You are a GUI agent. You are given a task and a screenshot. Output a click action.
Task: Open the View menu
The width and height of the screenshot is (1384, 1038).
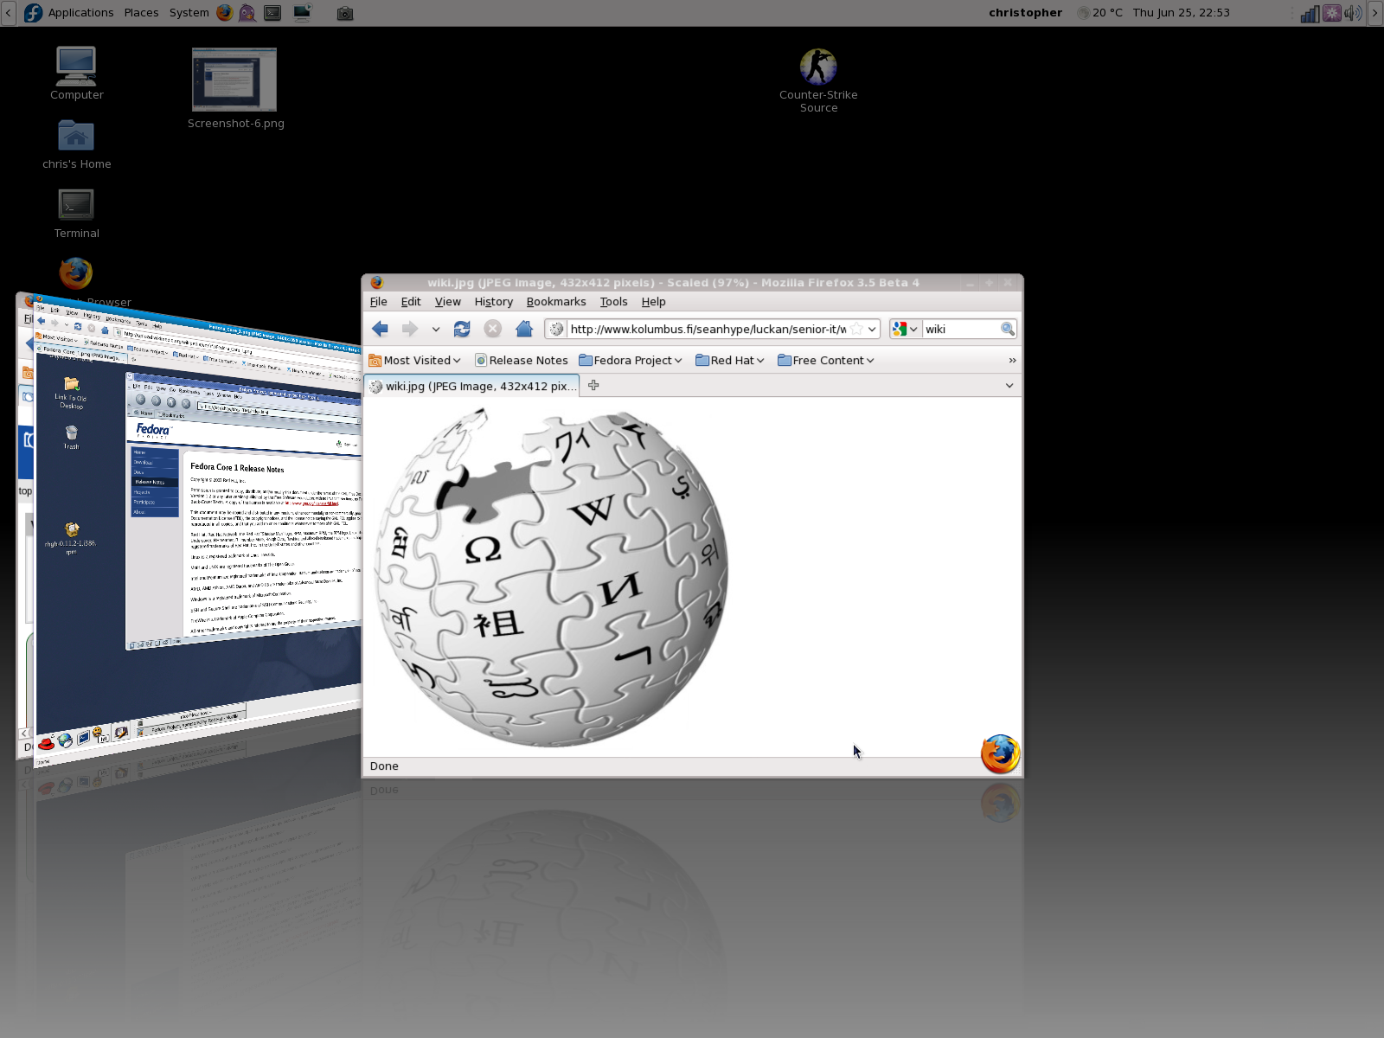tap(447, 302)
